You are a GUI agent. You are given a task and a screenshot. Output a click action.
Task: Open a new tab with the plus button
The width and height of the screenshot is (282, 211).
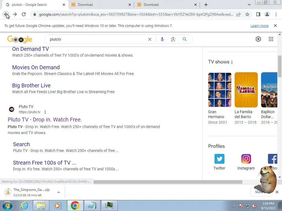(206, 5)
